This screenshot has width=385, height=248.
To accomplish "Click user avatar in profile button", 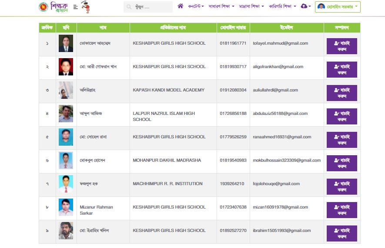I will pos(321,7).
